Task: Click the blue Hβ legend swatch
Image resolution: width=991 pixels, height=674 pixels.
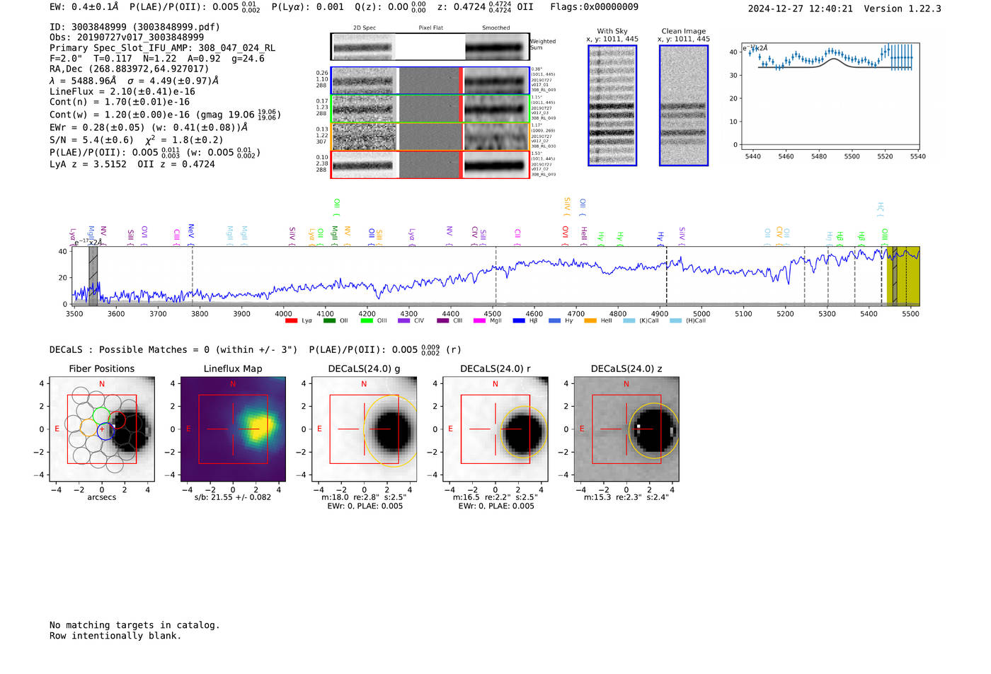Action: point(519,321)
